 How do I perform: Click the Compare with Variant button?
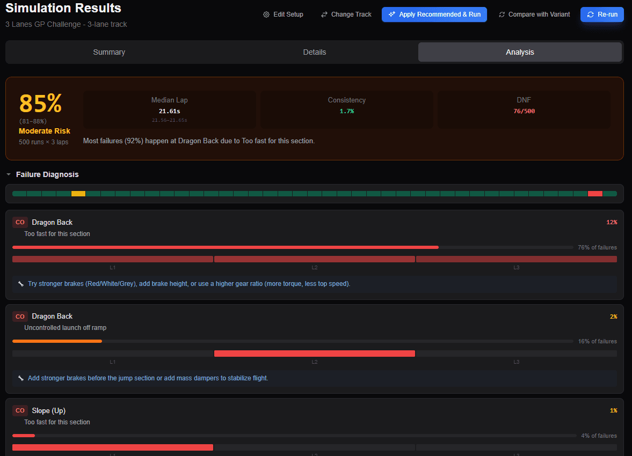(x=534, y=14)
